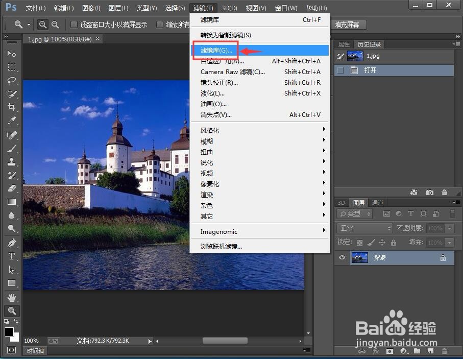Click foreground color black swatch
The image size is (463, 359).
[x=9, y=332]
